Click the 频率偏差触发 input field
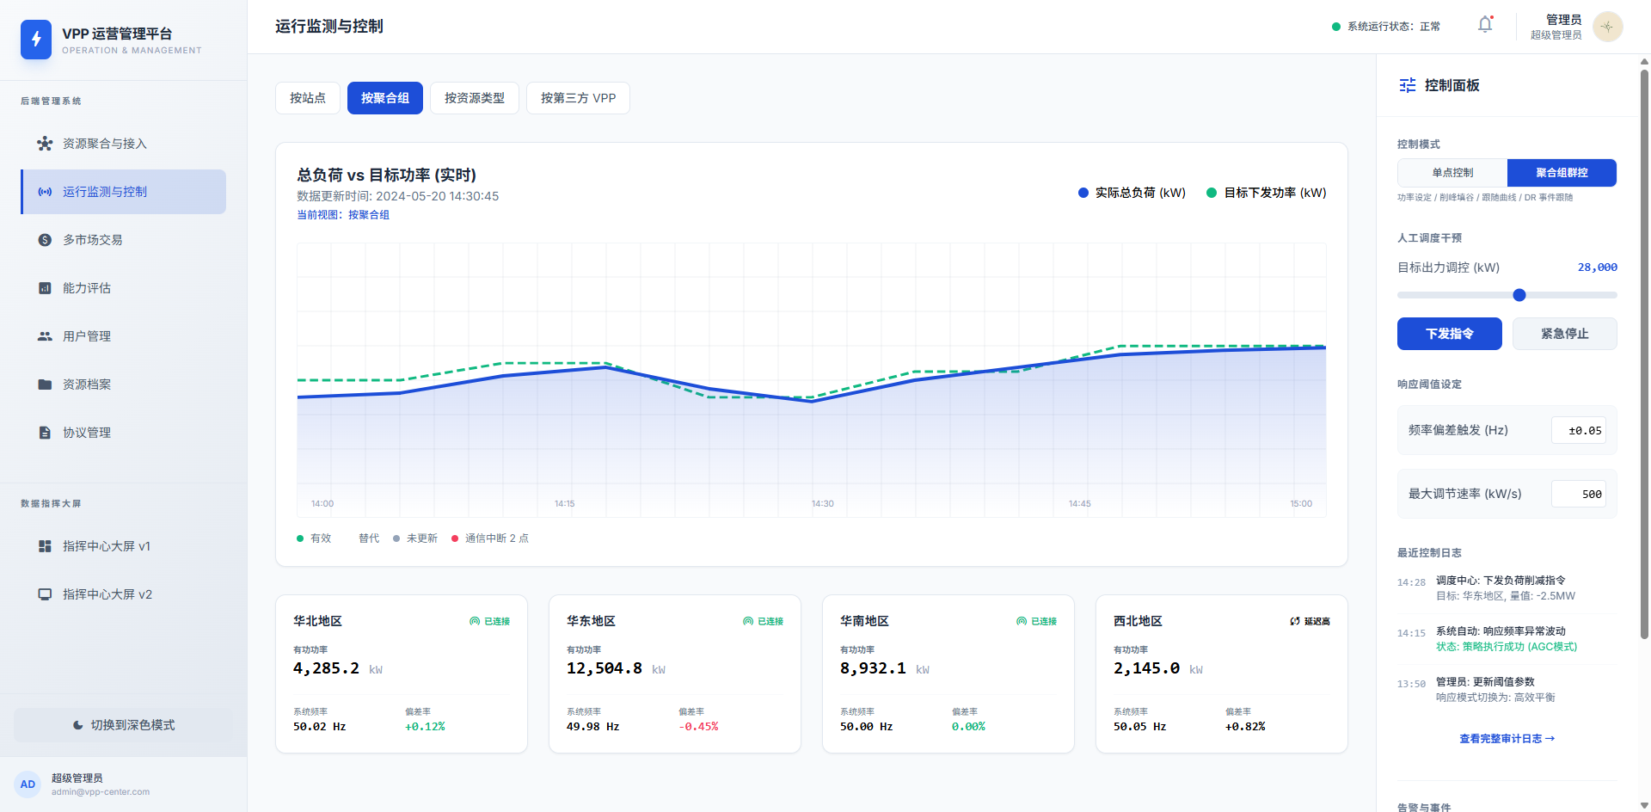 point(1579,431)
